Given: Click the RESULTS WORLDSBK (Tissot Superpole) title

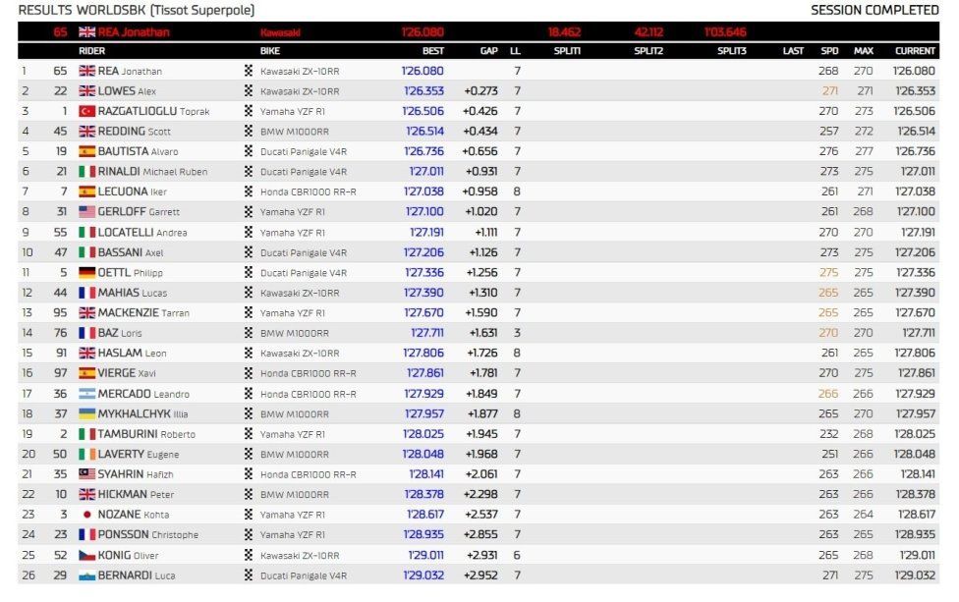Looking at the screenshot, I should point(137,11).
